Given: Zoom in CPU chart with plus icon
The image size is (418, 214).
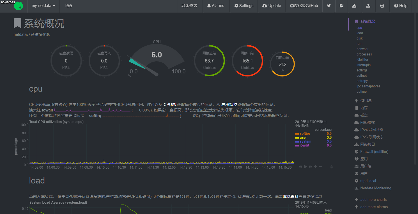Looking at the screenshot, I should click(316, 167).
